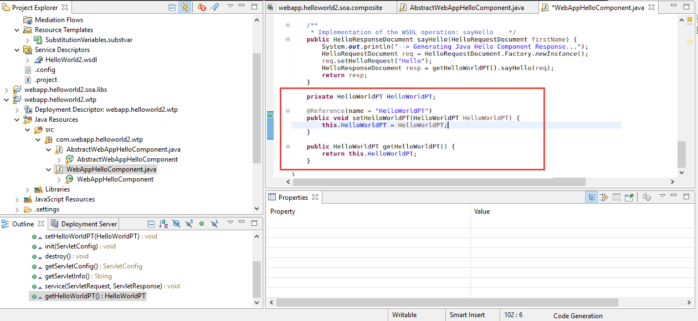Pin Properties view to current selection

(629, 197)
